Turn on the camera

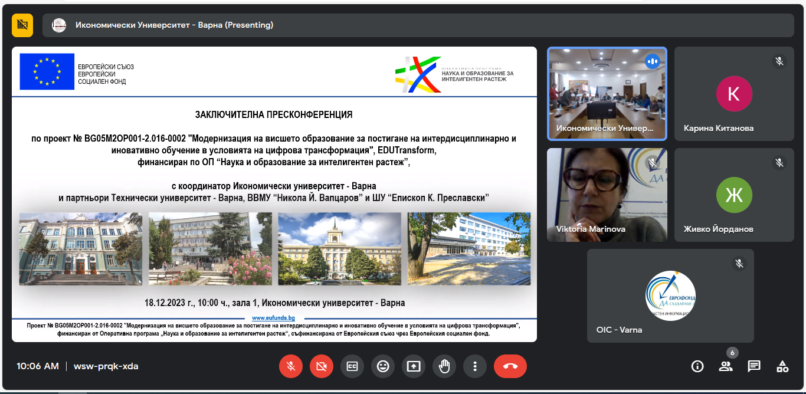pyautogui.click(x=322, y=366)
